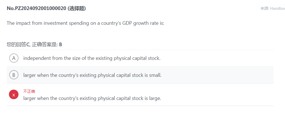Choose answer ending 'capital stock is small.'
Viewport: 285px width, 120px height.
point(92,75)
